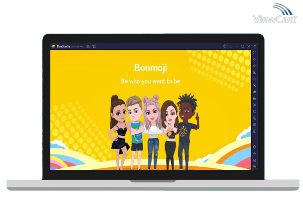Collapse the BlueStacks side toolbar

pos(255,46)
